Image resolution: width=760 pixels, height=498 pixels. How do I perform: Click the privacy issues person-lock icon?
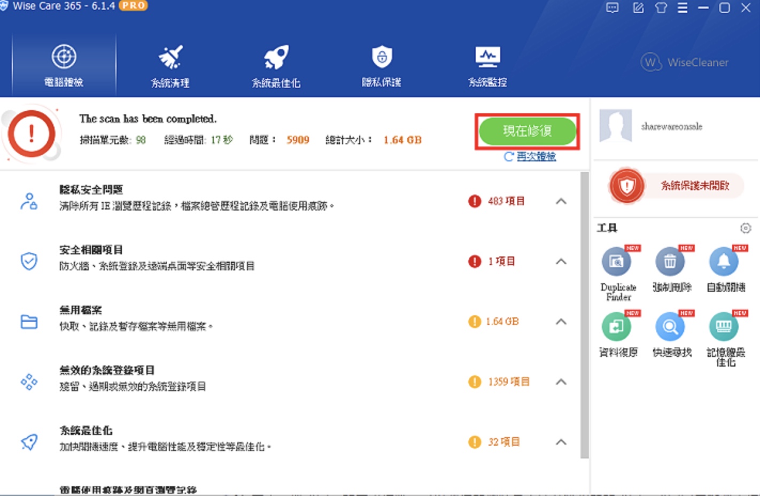[29, 201]
